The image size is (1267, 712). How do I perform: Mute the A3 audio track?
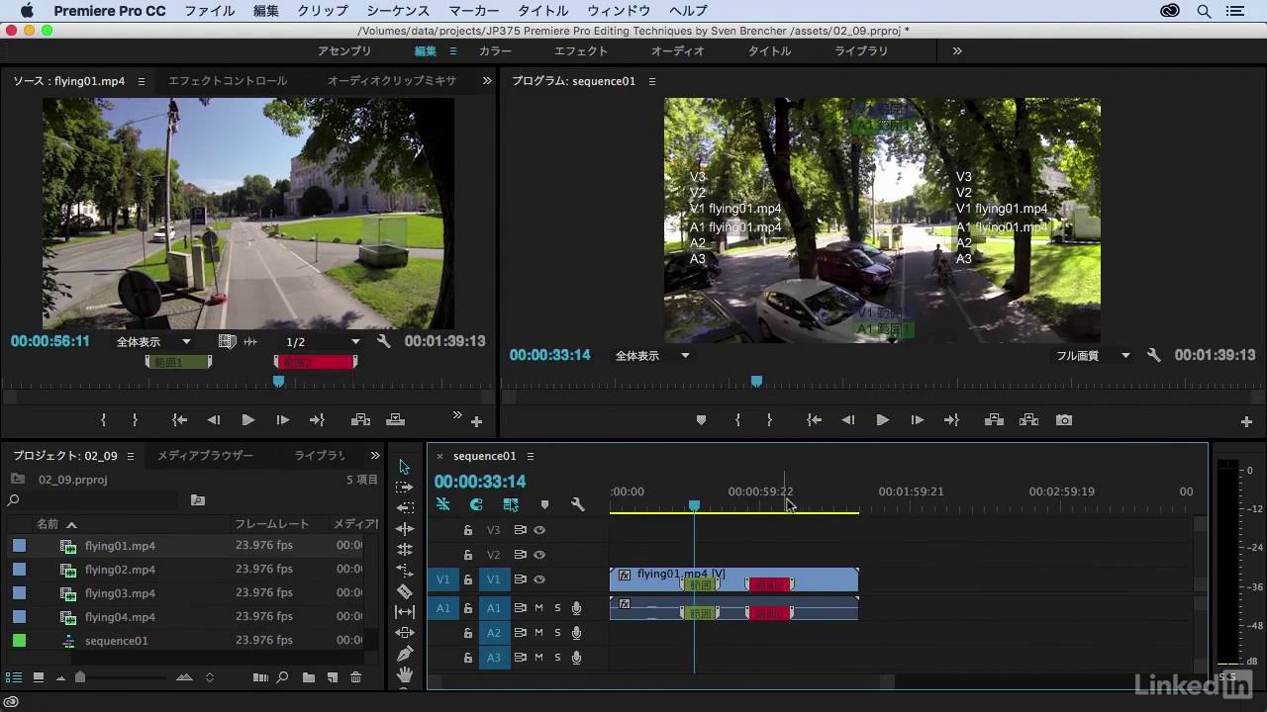539,658
